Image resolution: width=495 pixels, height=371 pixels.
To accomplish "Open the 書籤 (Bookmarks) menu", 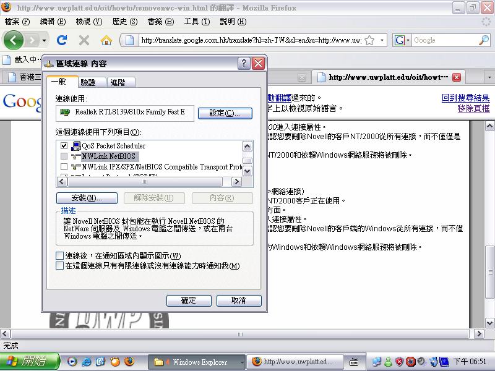I will click(161, 22).
